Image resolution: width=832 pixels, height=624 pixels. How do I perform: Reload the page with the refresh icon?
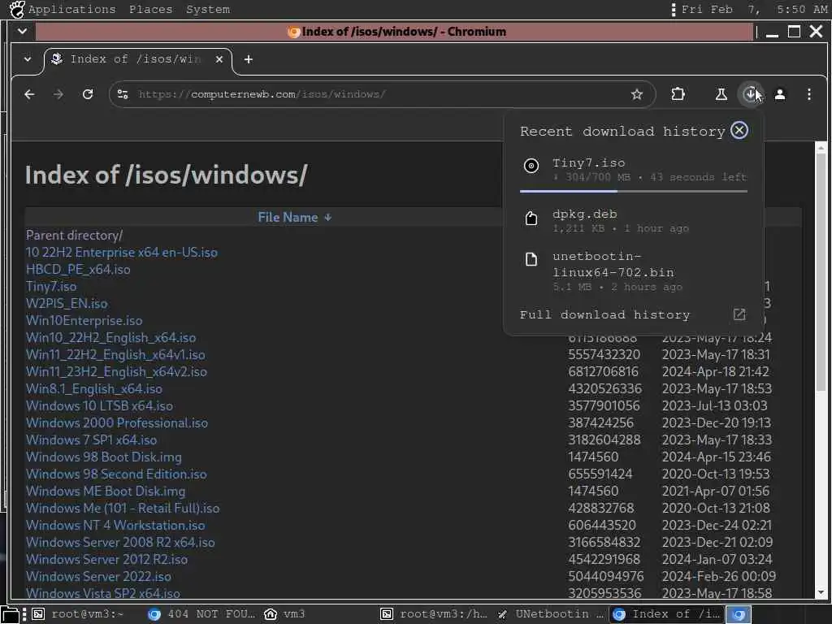pos(88,94)
